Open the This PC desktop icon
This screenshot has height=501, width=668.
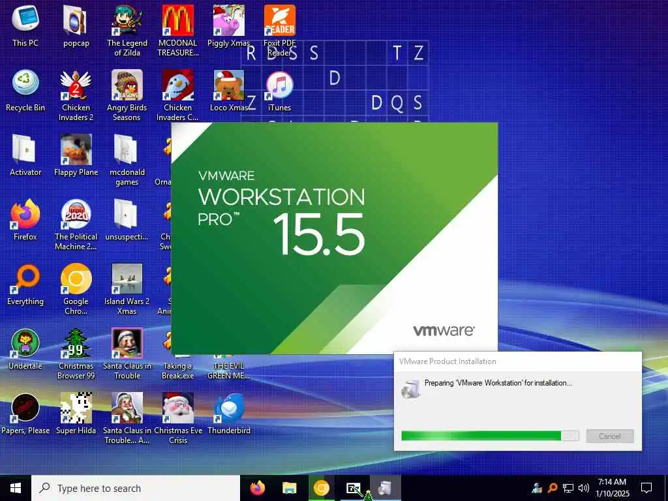click(x=25, y=26)
